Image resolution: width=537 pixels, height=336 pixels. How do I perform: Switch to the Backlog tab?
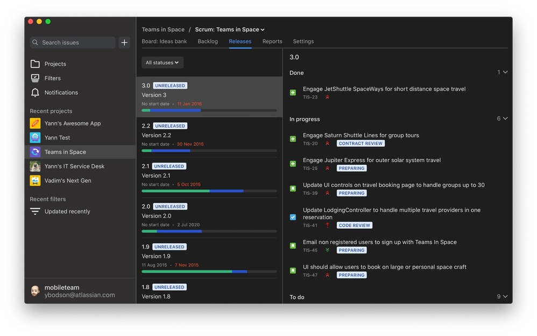coord(208,41)
